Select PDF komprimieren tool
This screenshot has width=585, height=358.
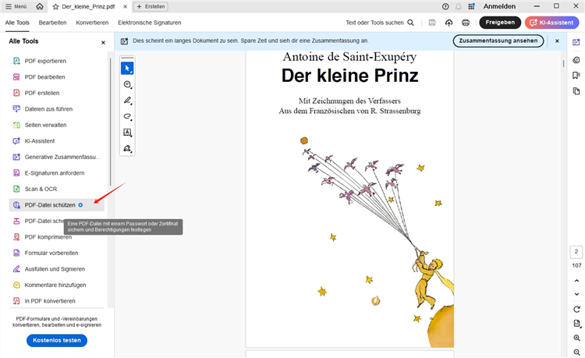point(57,237)
